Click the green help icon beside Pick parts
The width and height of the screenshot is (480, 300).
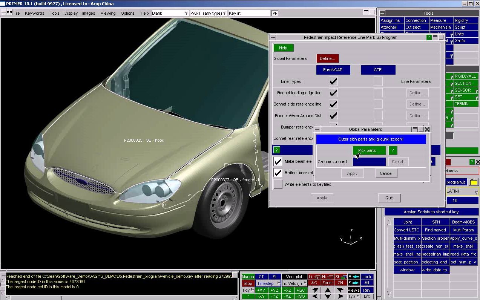point(393,150)
